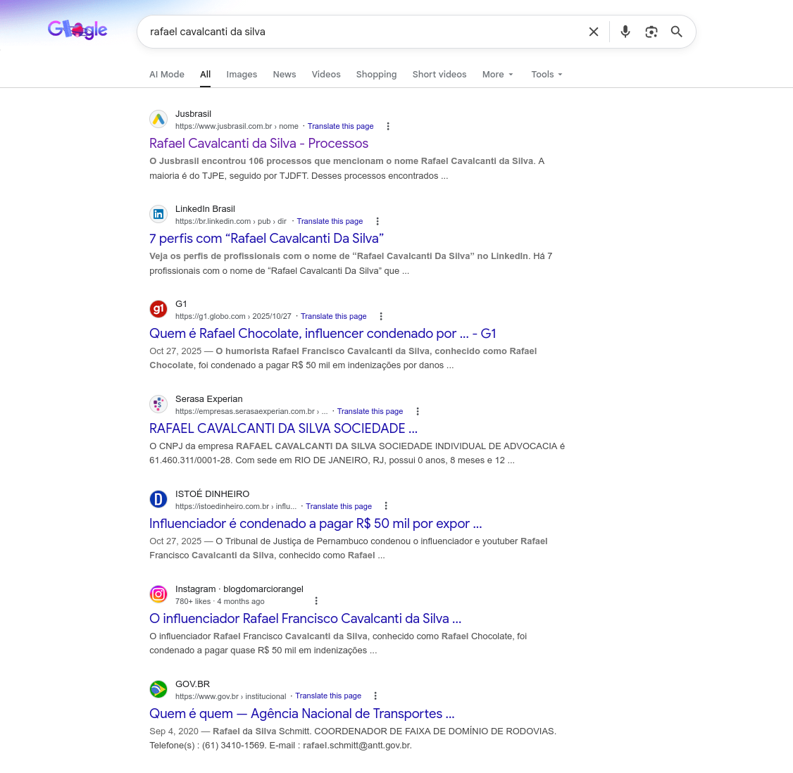Image resolution: width=793 pixels, height=773 pixels.
Task: Start a voice search with the microphone icon
Action: (625, 32)
